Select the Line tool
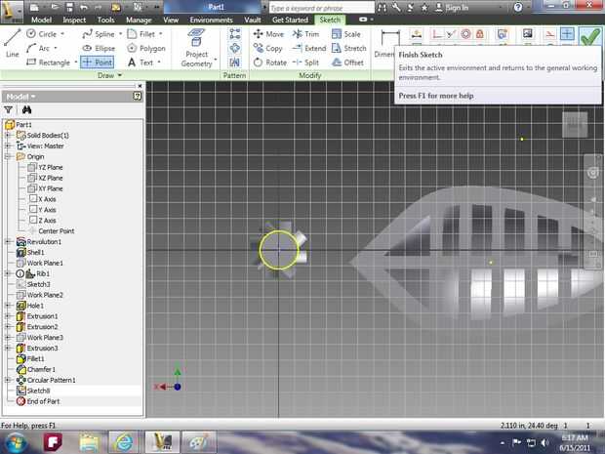Screen dimensions: 605x454 (13, 43)
